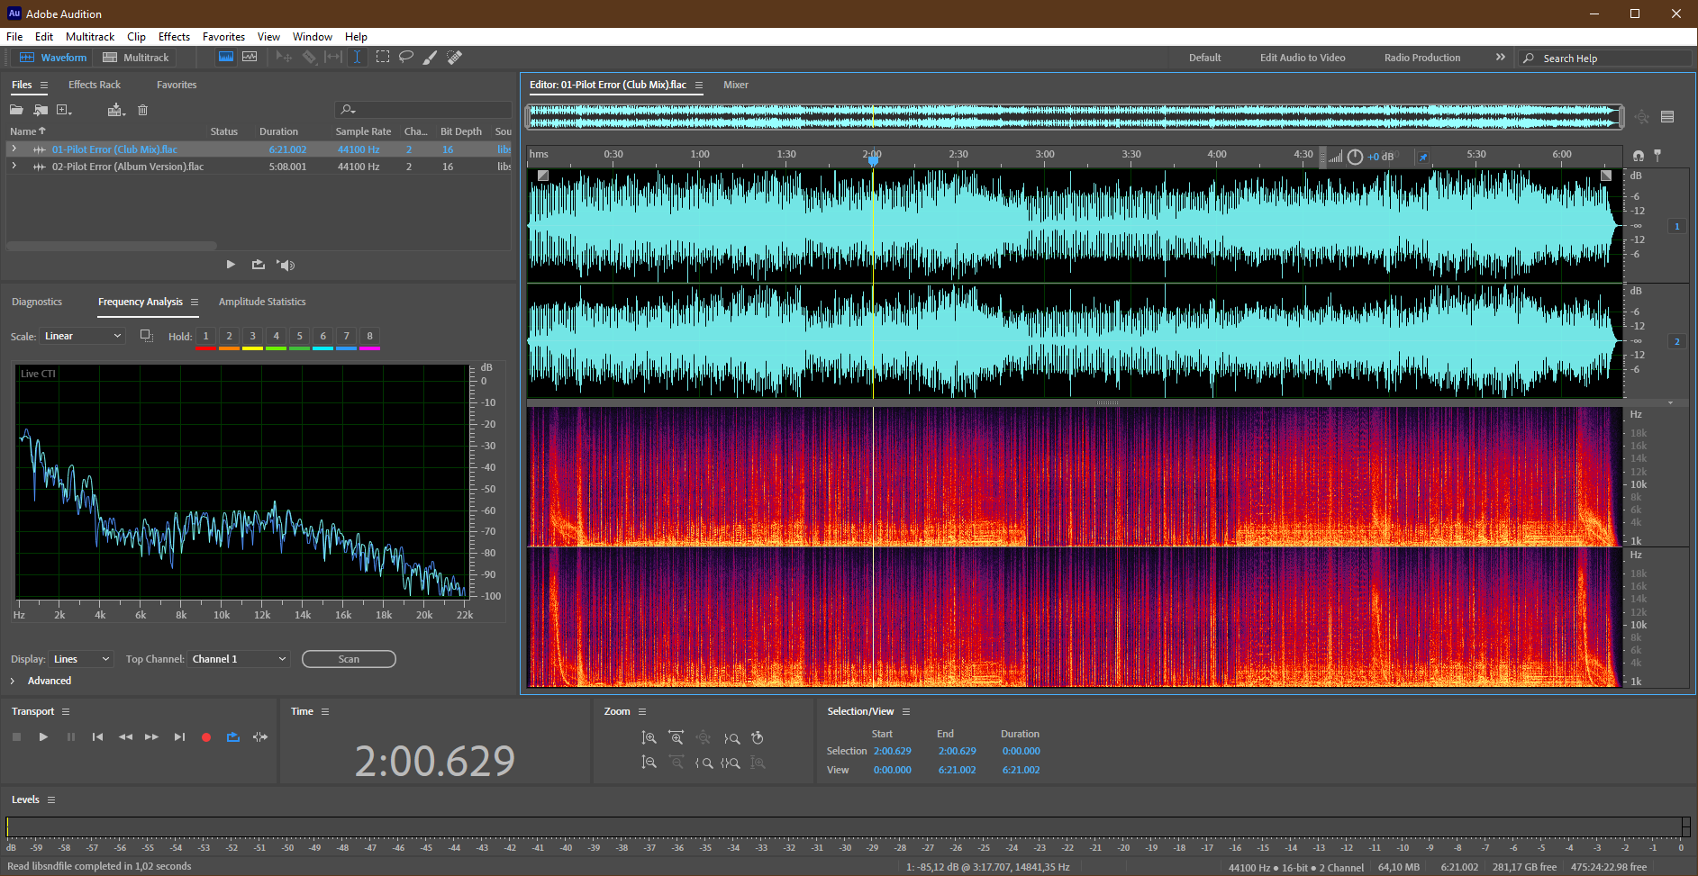Select the Marquee Selection tool

[383, 57]
